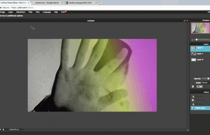Open the Adjustment menu
The image size is (210, 135).
coord(21,12)
